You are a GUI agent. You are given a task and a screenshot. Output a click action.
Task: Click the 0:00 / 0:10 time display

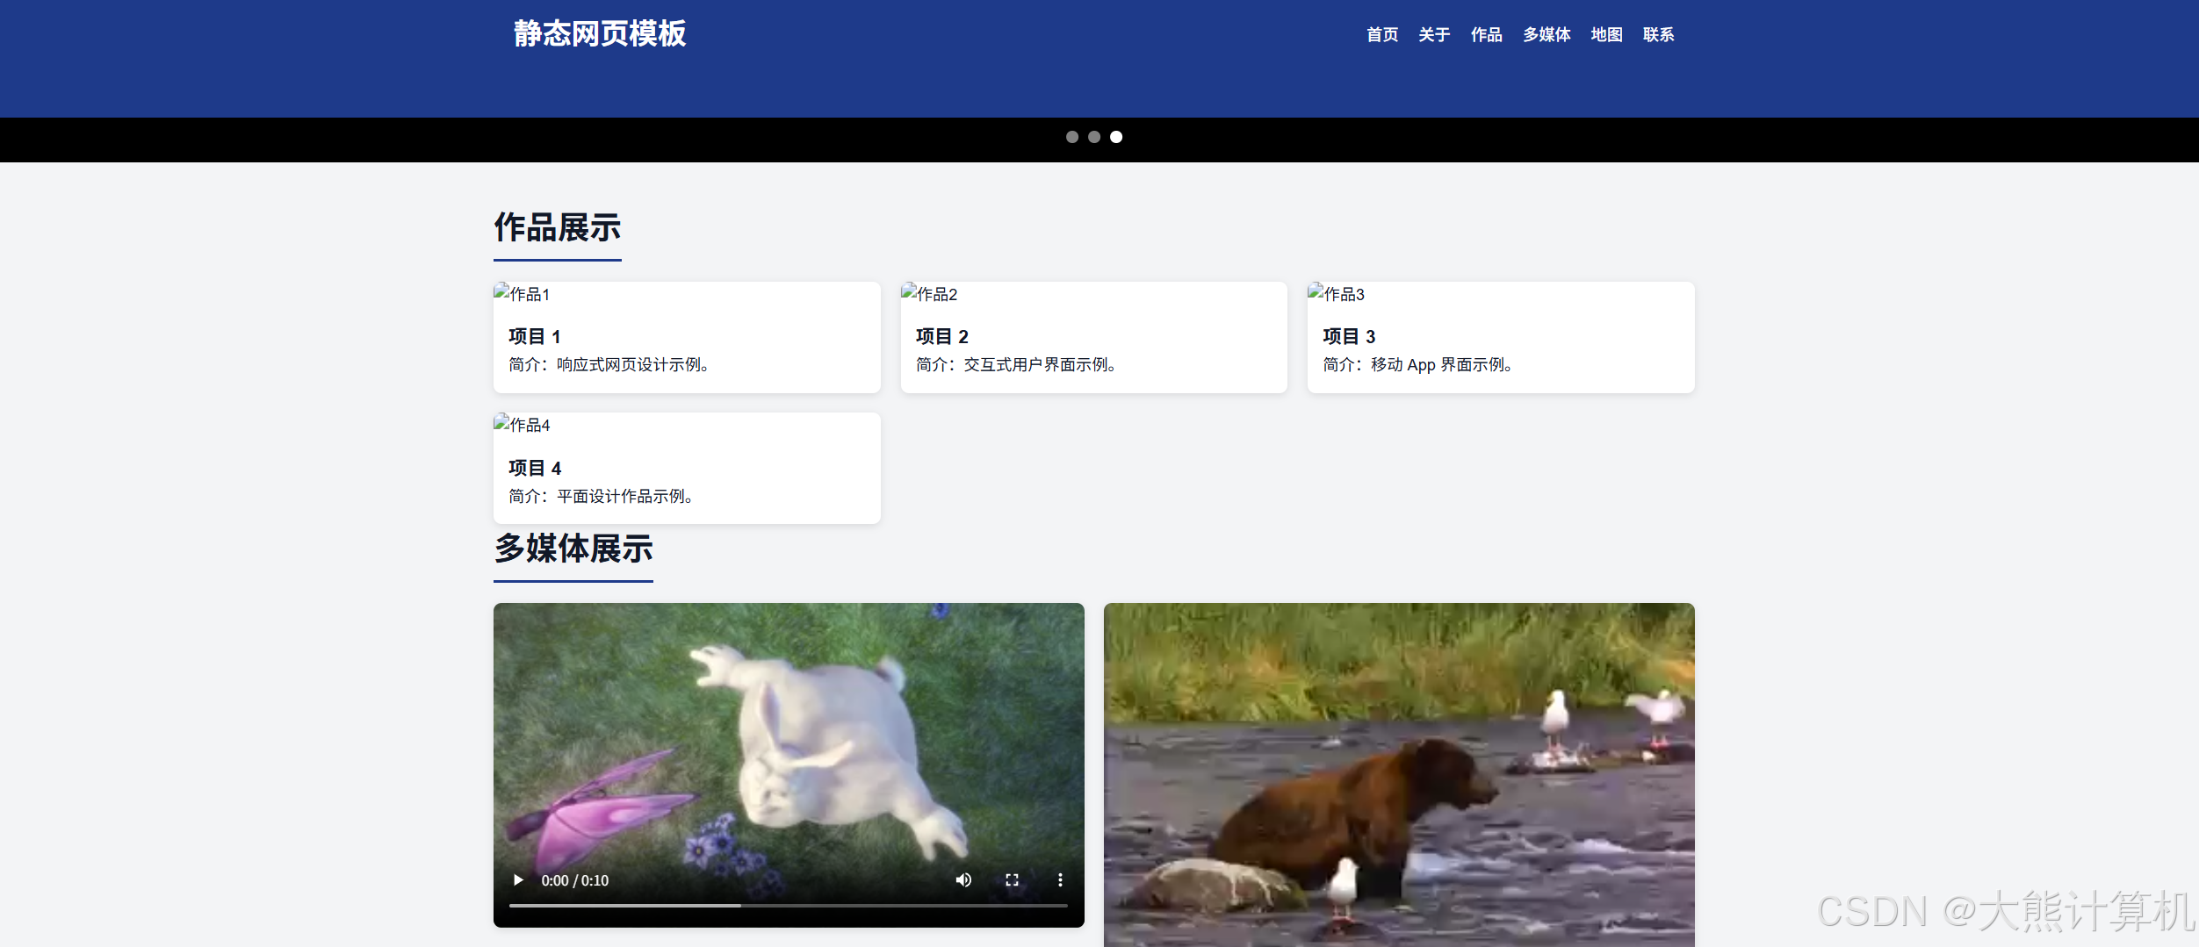coord(575,880)
